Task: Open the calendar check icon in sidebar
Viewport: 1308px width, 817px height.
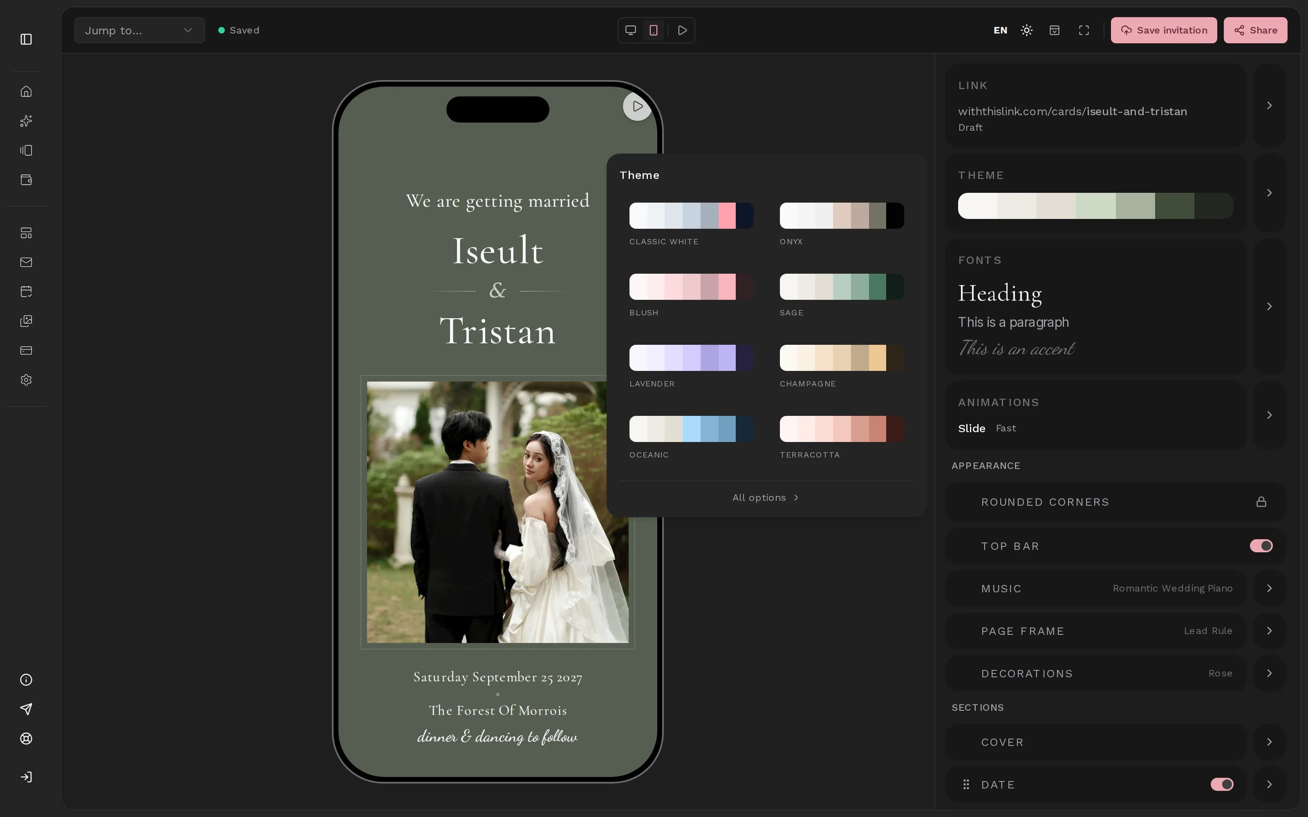Action: (26, 292)
